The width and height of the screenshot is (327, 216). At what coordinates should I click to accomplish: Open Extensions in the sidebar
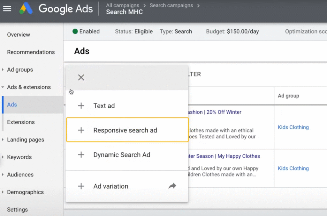21,122
